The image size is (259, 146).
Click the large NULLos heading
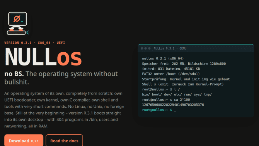[43, 57]
